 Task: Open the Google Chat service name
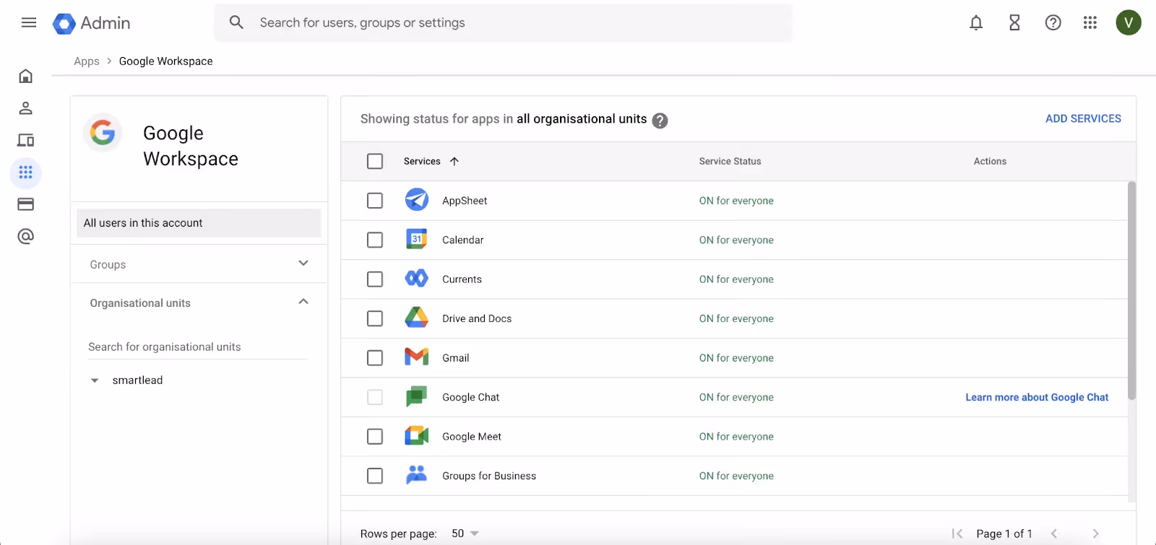[471, 397]
